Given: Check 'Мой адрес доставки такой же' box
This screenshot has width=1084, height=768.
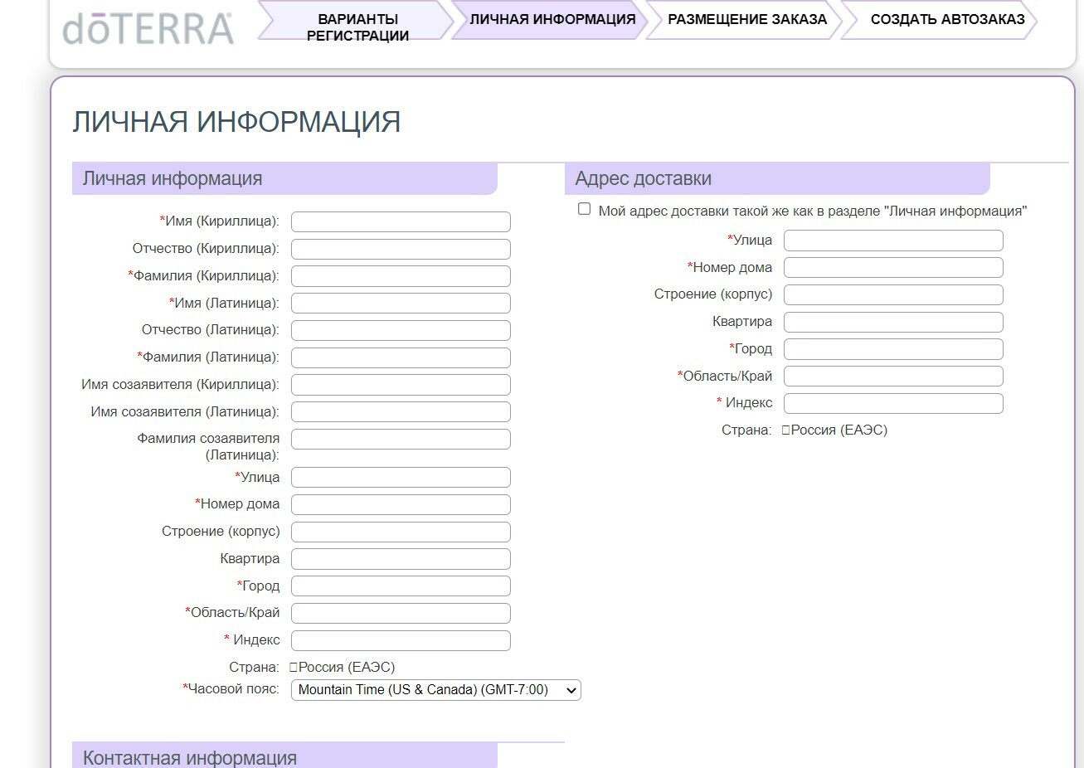Looking at the screenshot, I should point(584,209).
